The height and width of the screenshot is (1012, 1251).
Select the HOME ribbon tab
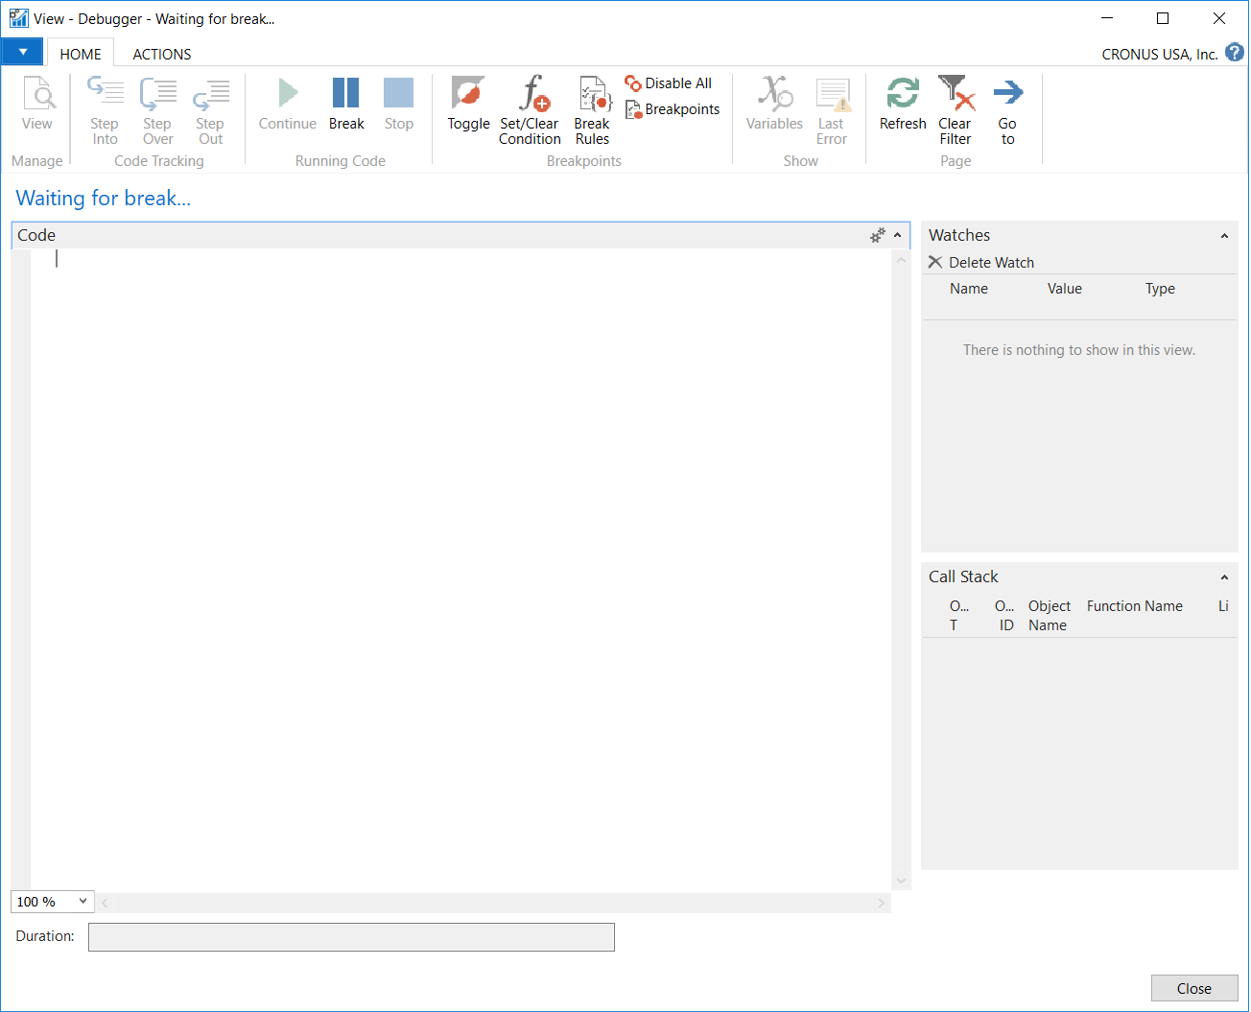tap(81, 55)
